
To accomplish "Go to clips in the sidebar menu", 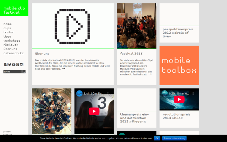I will [7, 28].
